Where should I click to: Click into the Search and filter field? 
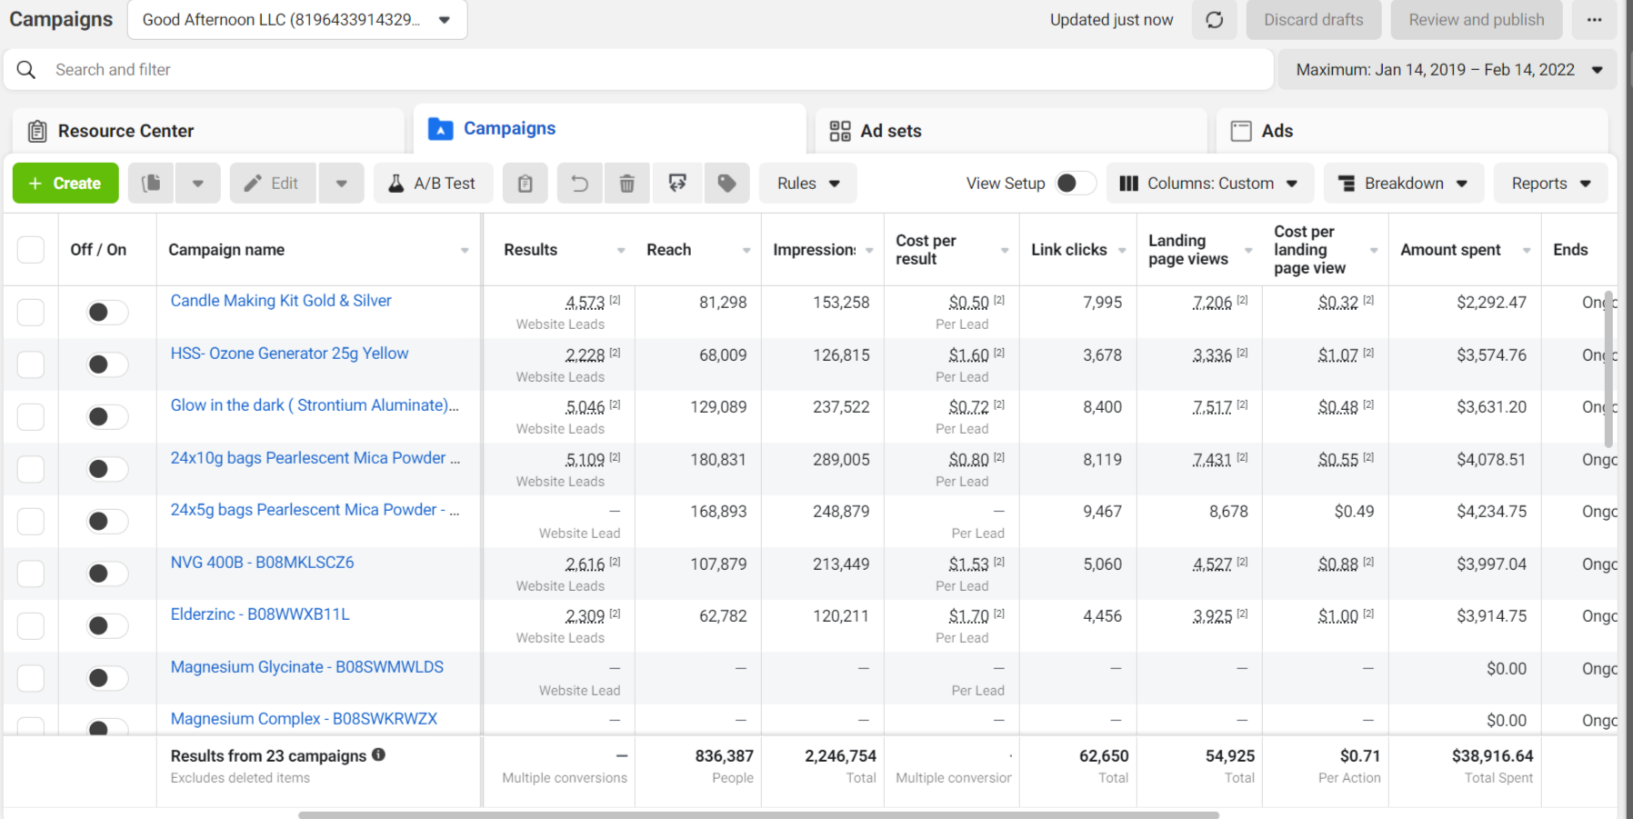coord(638,70)
